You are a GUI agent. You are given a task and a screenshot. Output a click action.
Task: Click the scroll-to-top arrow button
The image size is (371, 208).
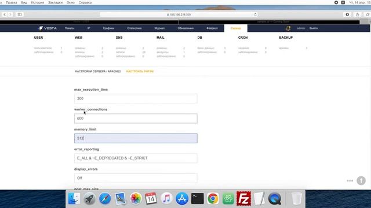[361, 181]
